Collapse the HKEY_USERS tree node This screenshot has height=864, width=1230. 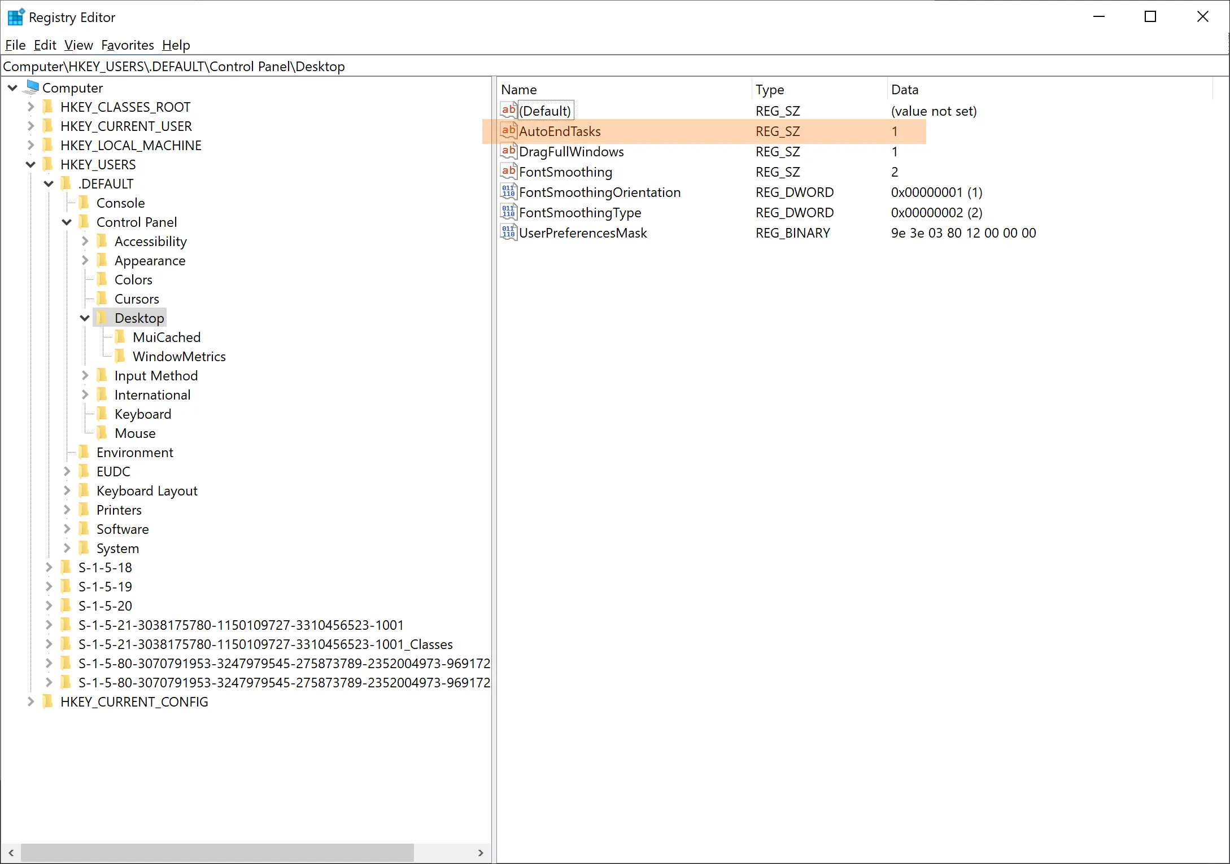(30, 165)
